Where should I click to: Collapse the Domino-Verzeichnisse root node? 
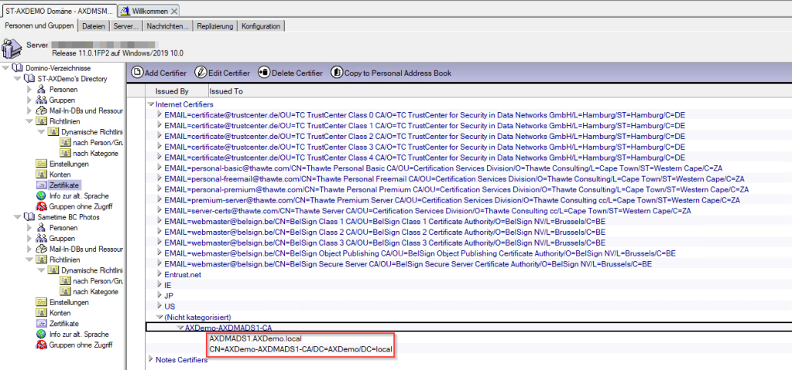click(x=7, y=68)
